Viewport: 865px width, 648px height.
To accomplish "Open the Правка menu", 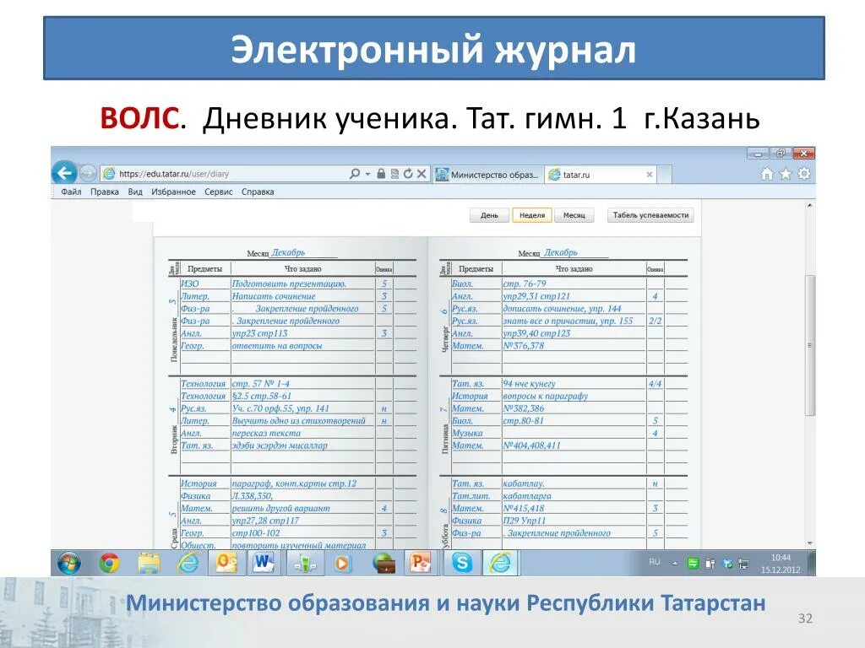I will pyautogui.click(x=104, y=192).
